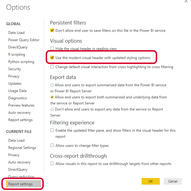The width and height of the screenshot is (191, 191).
Task: Click the OK button
Action: (151, 181)
